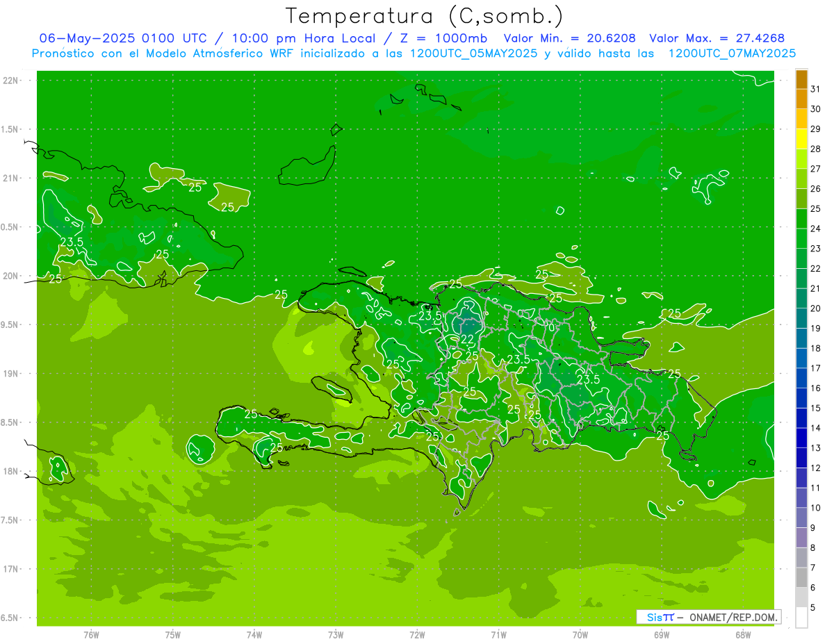Click the SisPI - ONAMET/REP.DOM. label

709,617
